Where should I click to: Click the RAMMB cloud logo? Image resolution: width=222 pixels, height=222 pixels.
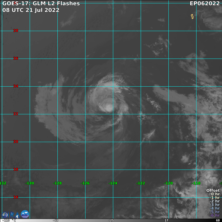coord(25,214)
